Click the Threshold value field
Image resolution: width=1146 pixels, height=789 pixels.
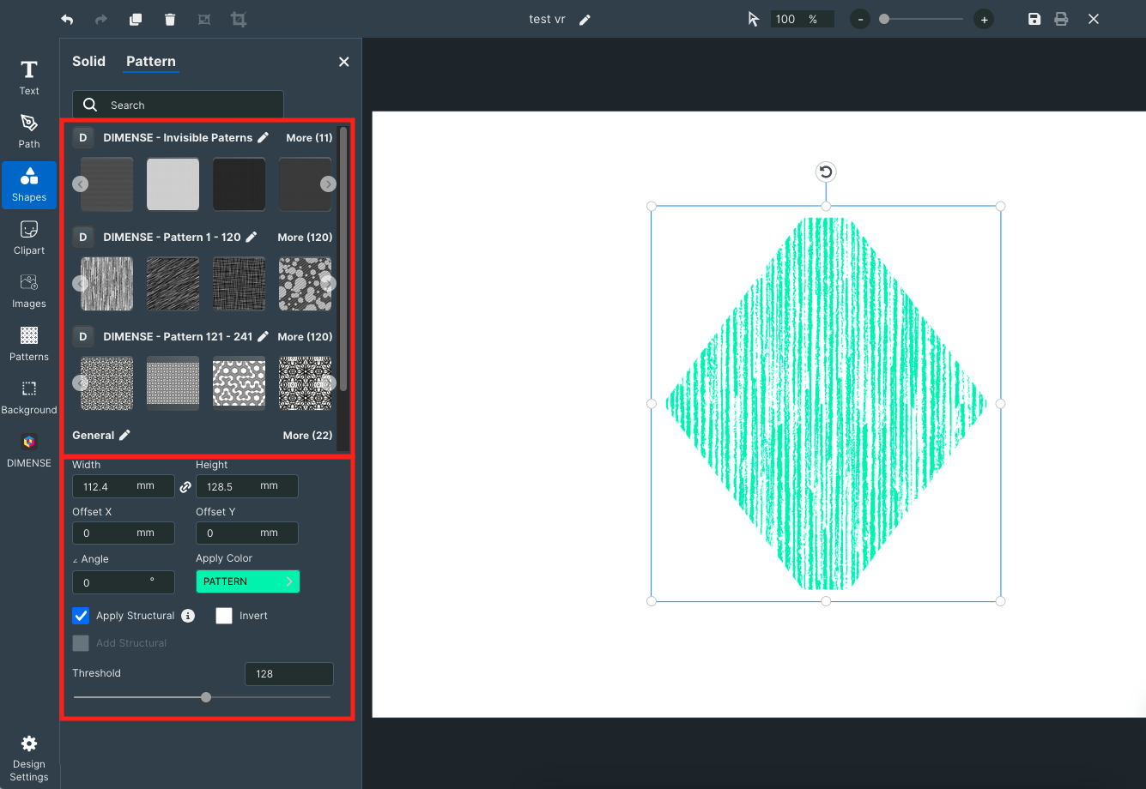click(289, 674)
